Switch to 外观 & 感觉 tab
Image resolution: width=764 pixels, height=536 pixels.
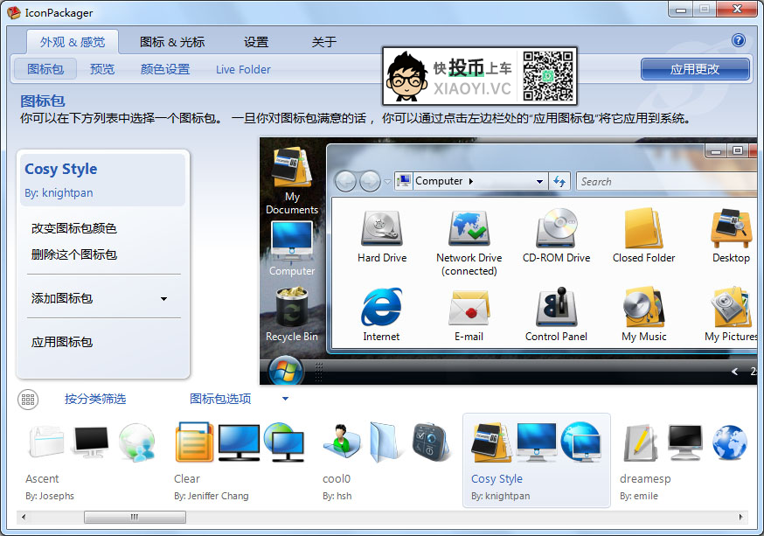(73, 42)
